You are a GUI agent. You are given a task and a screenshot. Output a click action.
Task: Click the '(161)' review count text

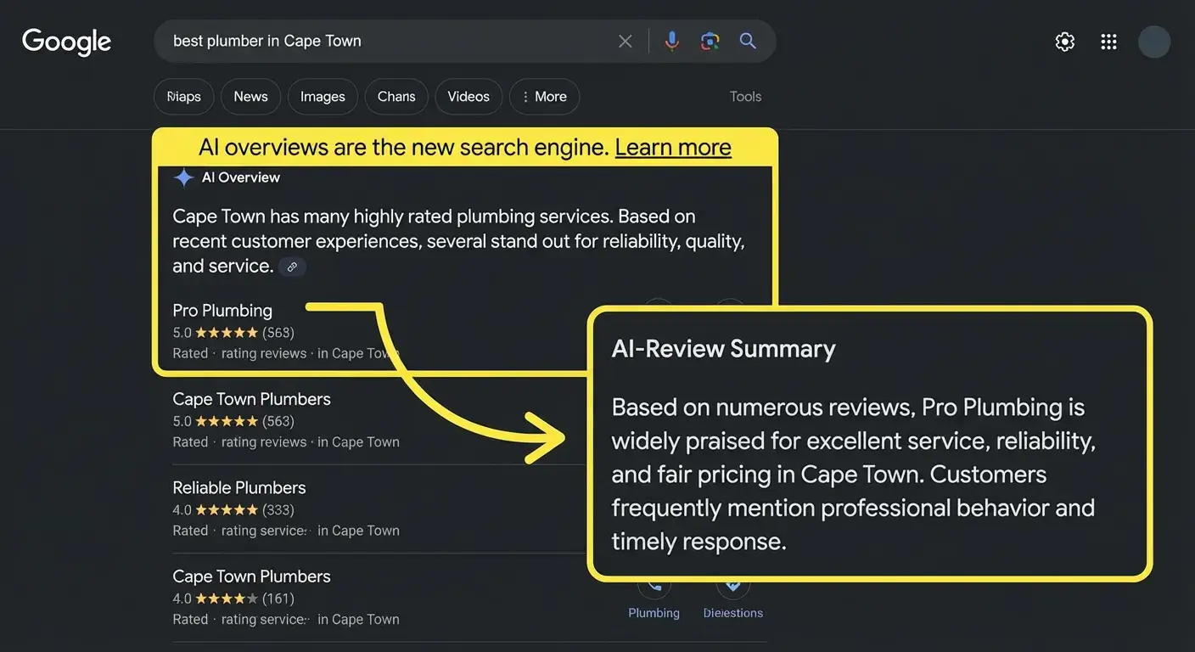coord(278,599)
